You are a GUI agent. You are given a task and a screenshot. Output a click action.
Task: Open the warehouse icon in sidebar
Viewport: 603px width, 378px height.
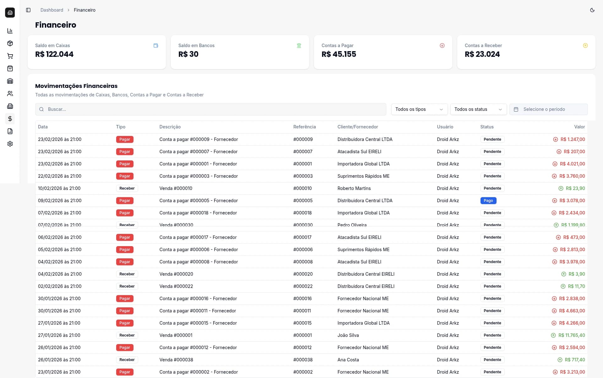pos(10,81)
